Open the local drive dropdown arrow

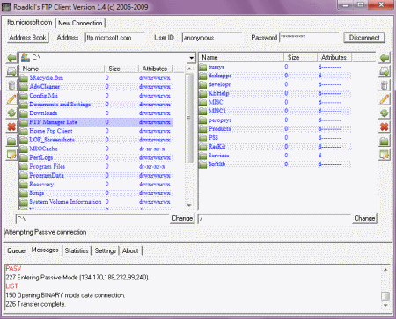(191, 58)
